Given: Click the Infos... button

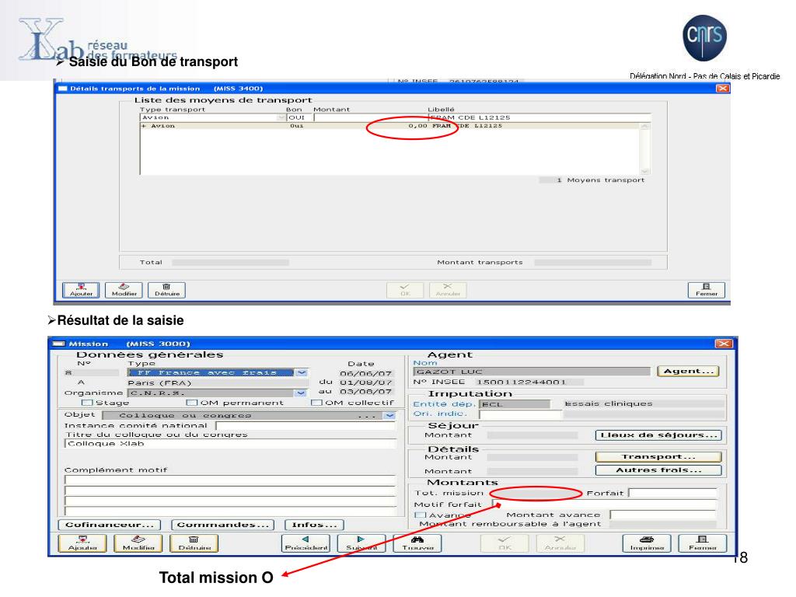Looking at the screenshot, I should click(314, 525).
